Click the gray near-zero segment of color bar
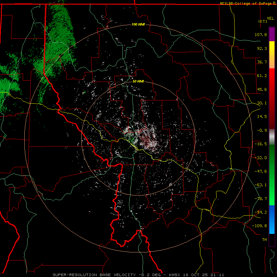The height and width of the screenshot is (277, 277). coord(272,137)
